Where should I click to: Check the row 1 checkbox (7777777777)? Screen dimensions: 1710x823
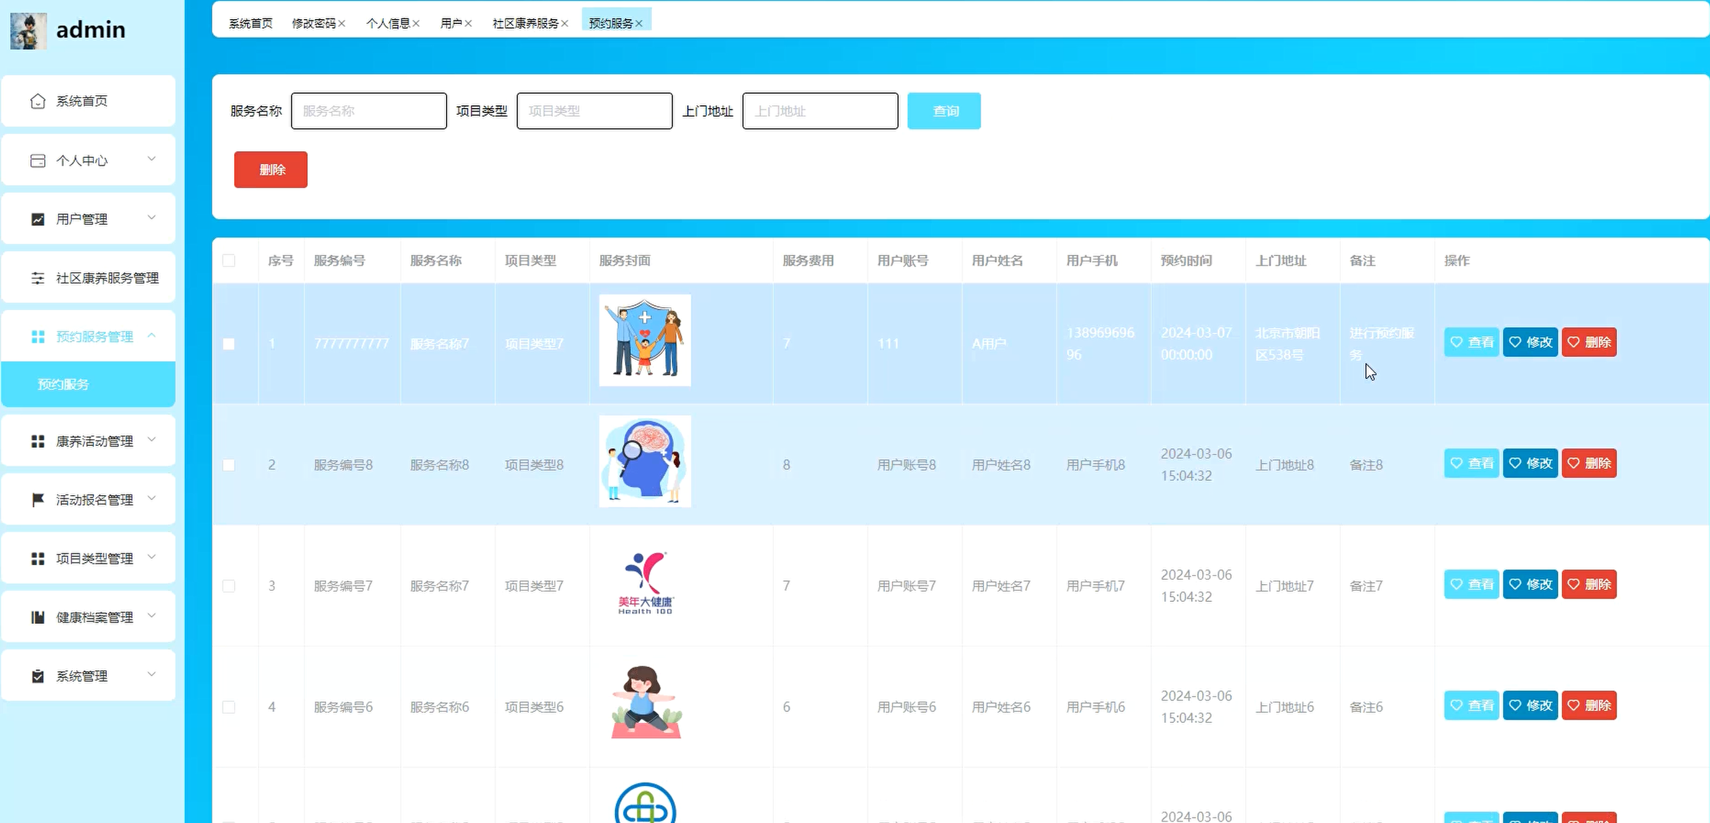tap(229, 344)
